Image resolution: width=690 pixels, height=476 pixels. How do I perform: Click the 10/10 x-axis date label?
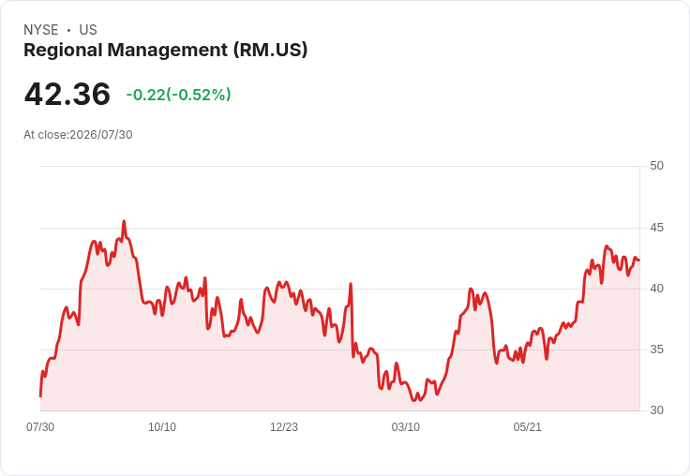pos(162,426)
